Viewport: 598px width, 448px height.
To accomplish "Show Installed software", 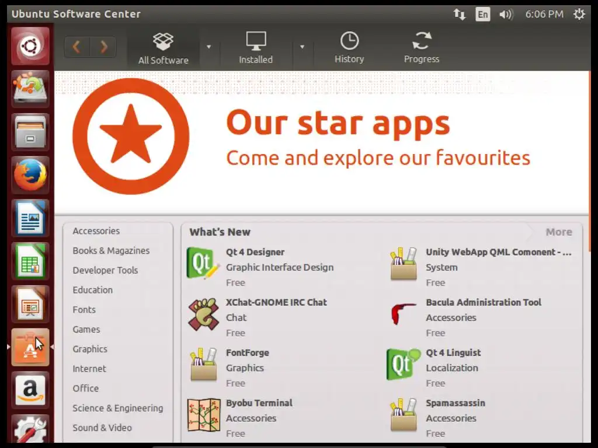I will pos(256,48).
